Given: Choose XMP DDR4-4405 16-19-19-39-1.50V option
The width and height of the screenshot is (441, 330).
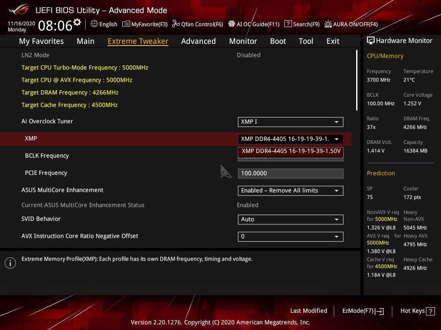Looking at the screenshot, I should pos(291,151).
